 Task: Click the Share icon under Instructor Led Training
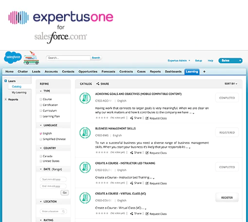pyautogui.click(x=132, y=183)
